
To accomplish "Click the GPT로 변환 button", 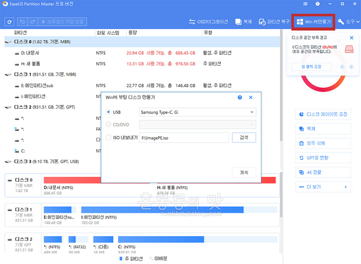I will coord(323,158).
